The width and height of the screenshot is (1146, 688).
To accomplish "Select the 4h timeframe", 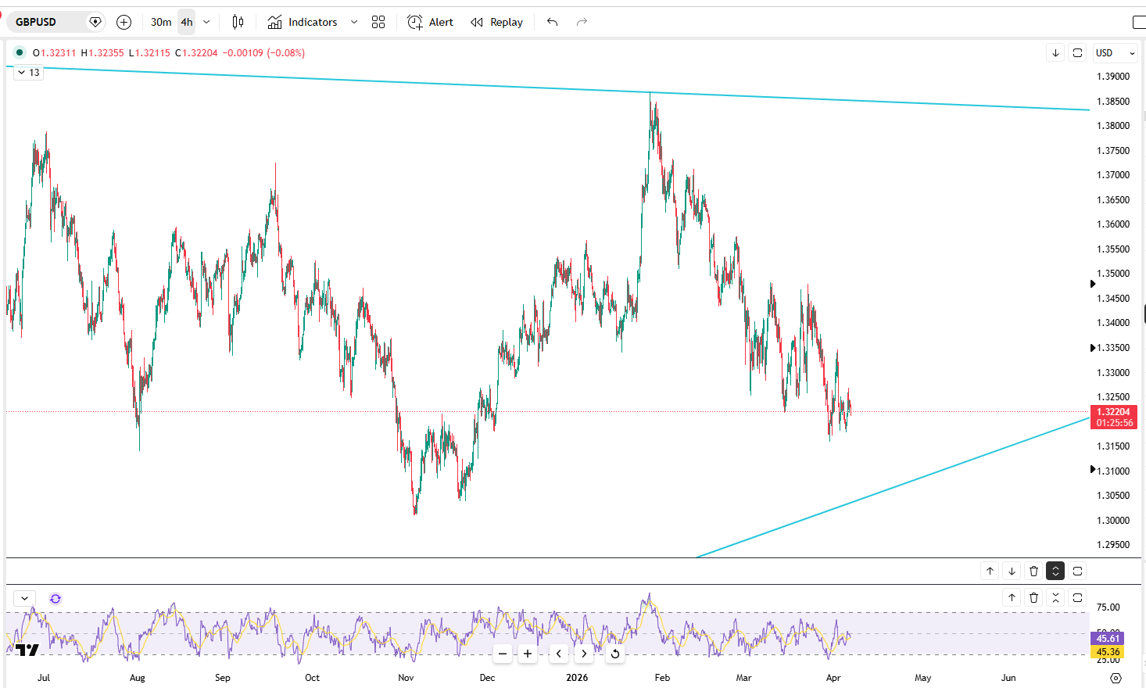I will tap(187, 22).
